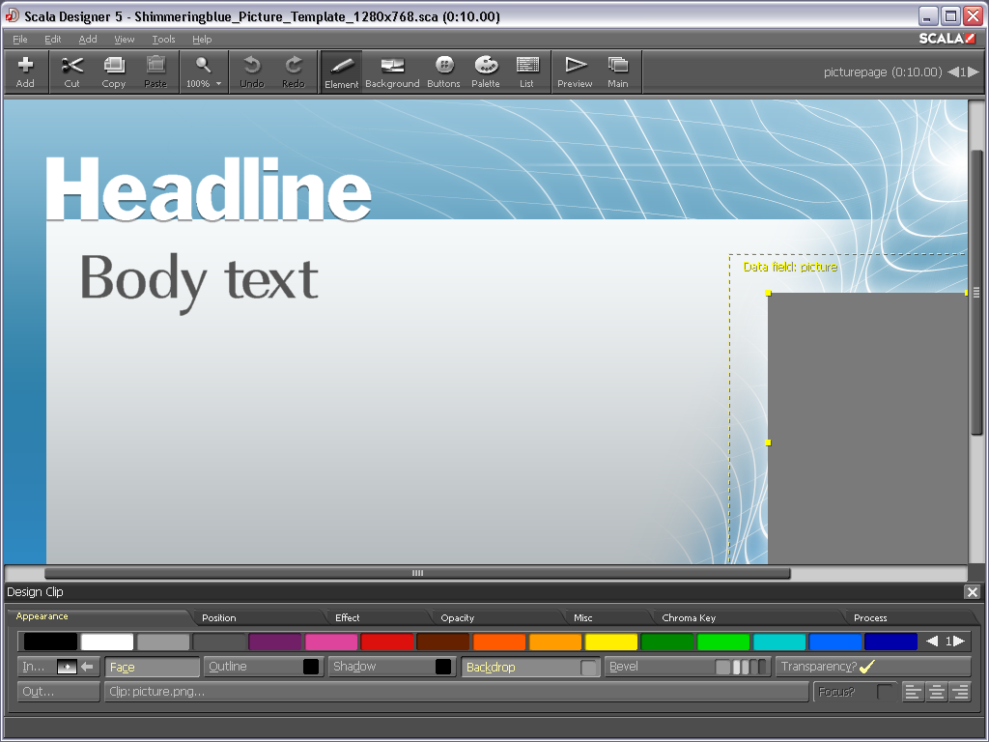989x742 pixels.
Task: Select the Cut scissors tool
Action: tap(72, 71)
